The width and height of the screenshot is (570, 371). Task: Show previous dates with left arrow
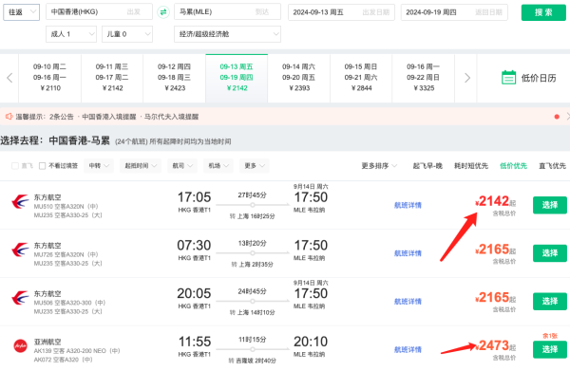(9, 78)
